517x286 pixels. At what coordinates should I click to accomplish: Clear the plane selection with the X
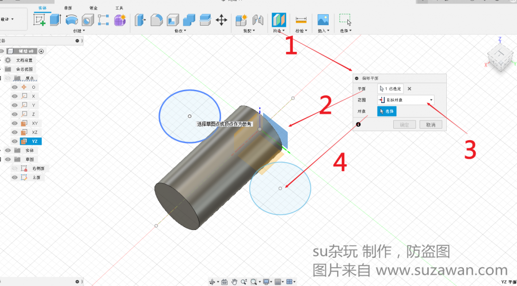409,89
